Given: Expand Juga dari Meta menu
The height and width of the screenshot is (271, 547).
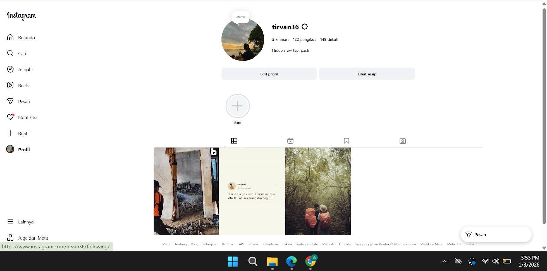Looking at the screenshot, I should [10, 238].
